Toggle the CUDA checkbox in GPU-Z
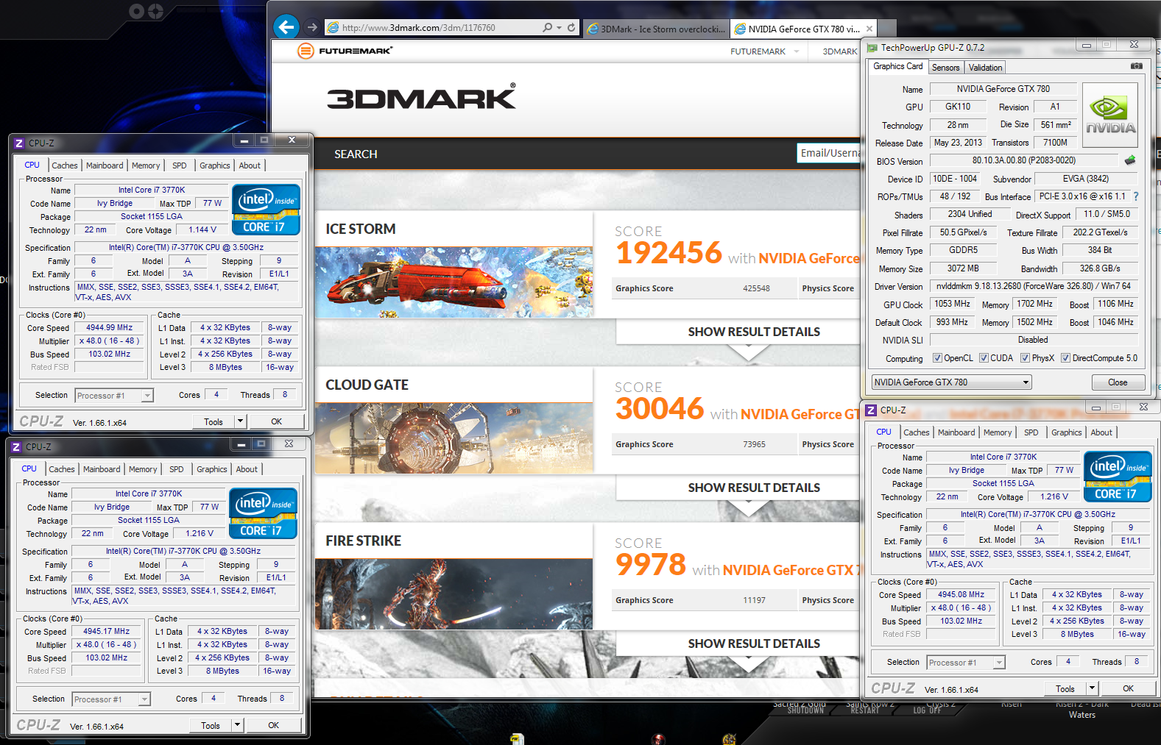 tap(984, 358)
